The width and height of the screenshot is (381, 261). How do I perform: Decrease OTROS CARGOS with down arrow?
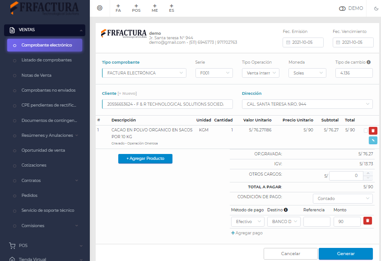(368, 178)
